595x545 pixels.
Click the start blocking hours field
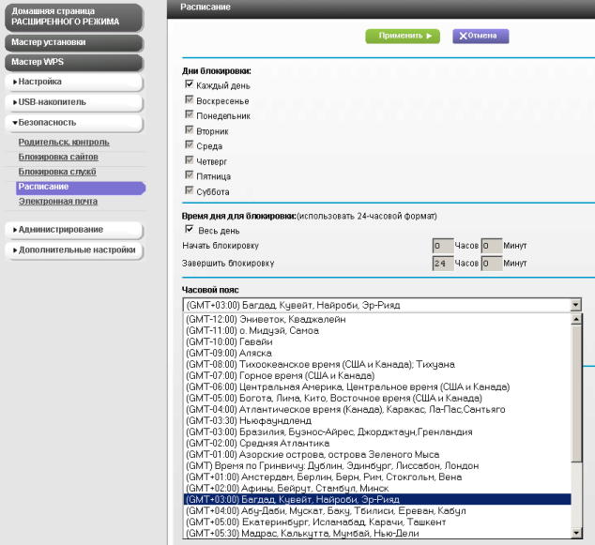[x=443, y=246]
